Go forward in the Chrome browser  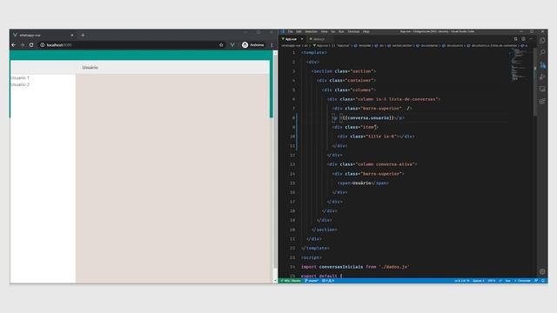(x=23, y=45)
